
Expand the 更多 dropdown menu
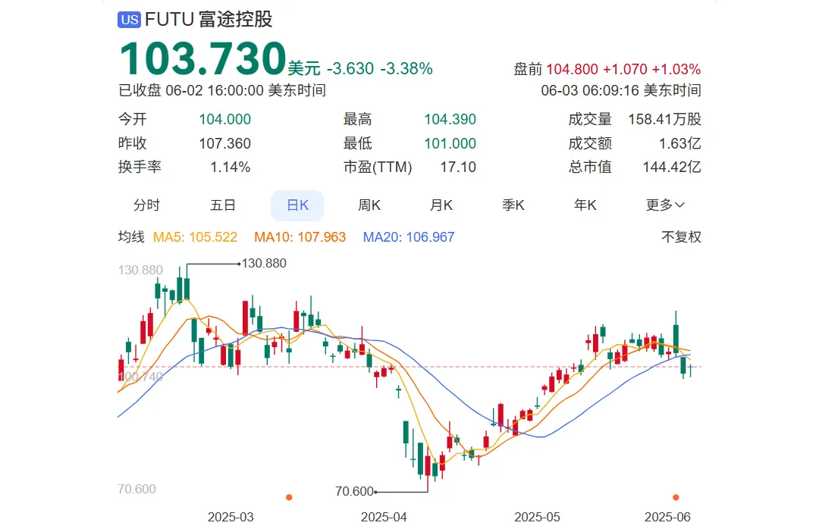click(x=665, y=205)
